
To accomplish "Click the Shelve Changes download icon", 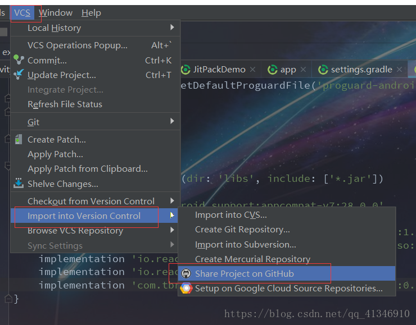I will coord(19,184).
